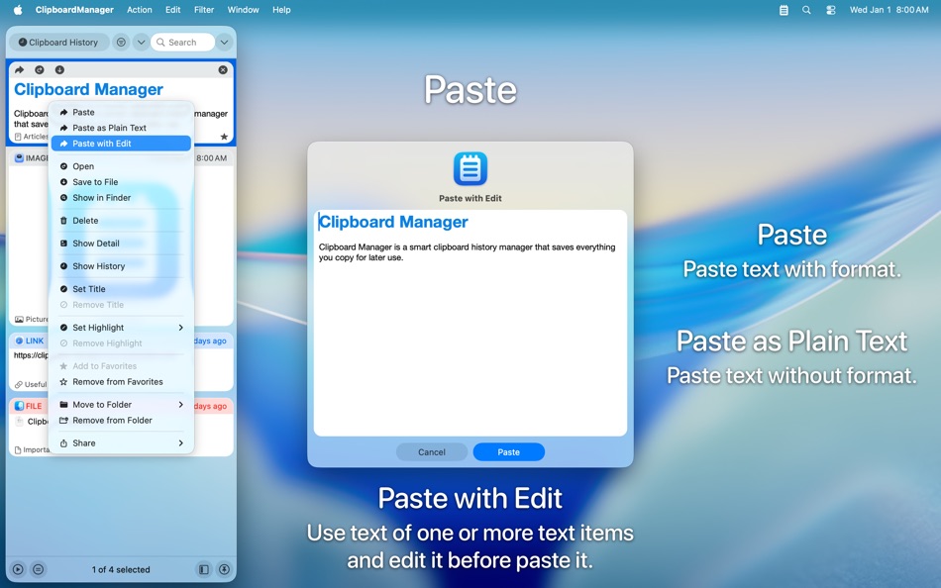Toggle the star favorite on the card
Viewport: 941px width, 588px height.
[x=224, y=138]
